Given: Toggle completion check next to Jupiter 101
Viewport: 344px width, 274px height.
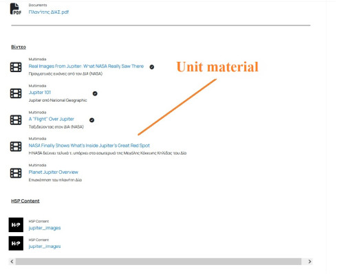Looking at the screenshot, I should 95,93.
